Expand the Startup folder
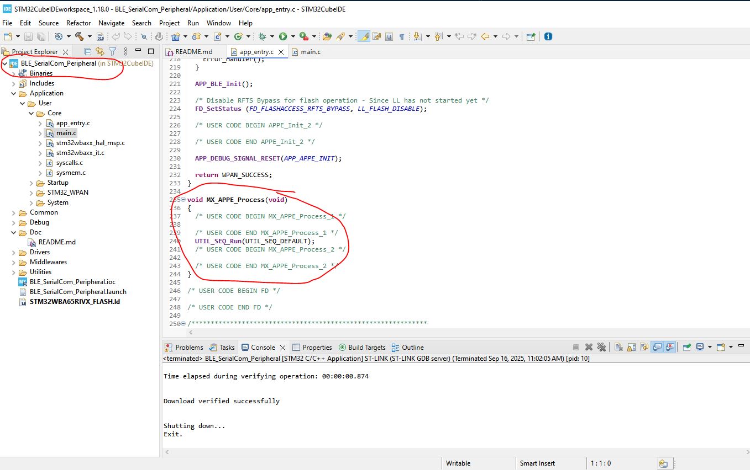750x470 pixels. 32,183
